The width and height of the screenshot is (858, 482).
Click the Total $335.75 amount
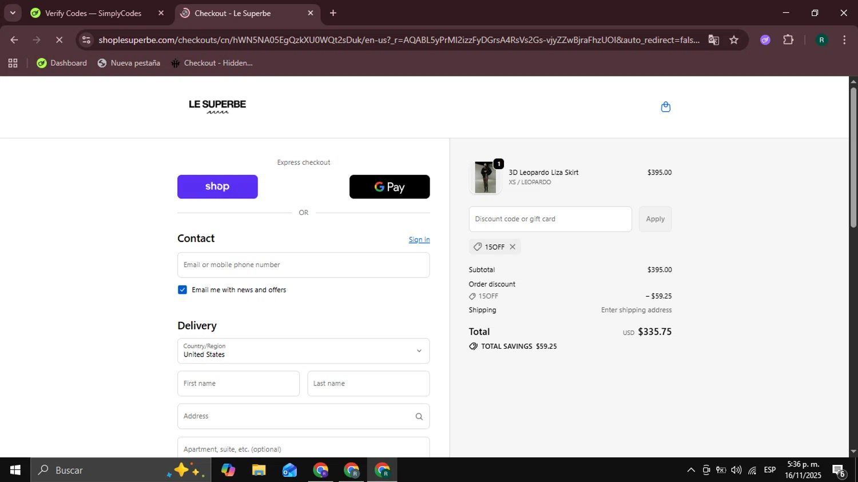[x=654, y=332]
